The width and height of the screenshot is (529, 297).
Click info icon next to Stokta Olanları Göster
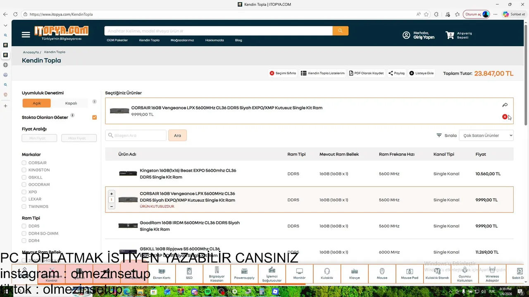72,115
